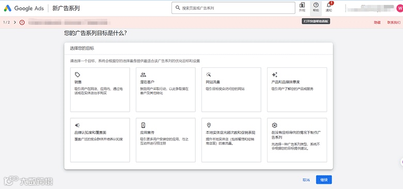Choose the 应用宣传 goal title
403x189 pixels.
[x=147, y=133]
